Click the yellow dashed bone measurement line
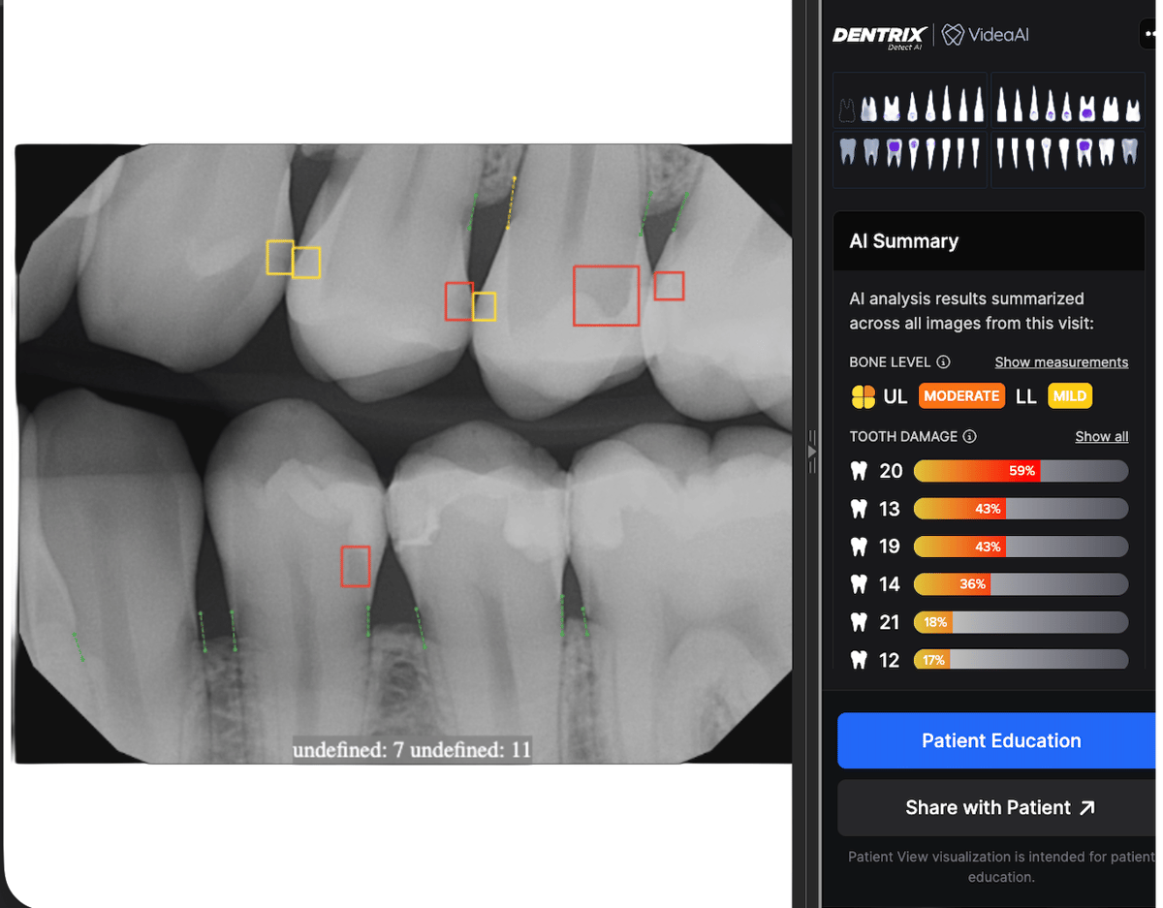 point(511,204)
